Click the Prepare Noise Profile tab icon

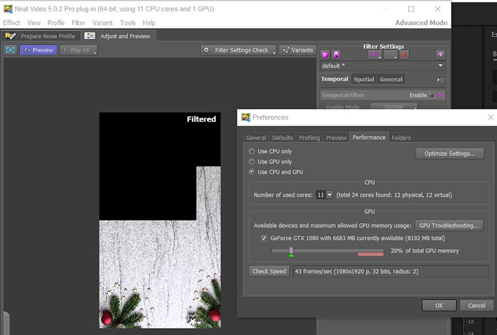[x=10, y=36]
